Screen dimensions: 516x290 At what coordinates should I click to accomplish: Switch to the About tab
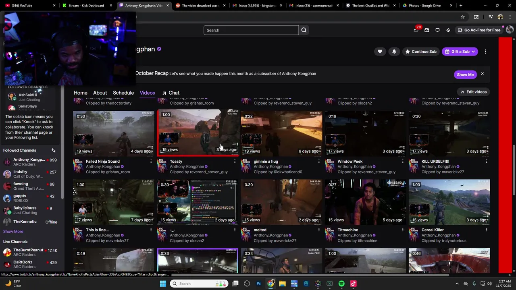coord(100,93)
